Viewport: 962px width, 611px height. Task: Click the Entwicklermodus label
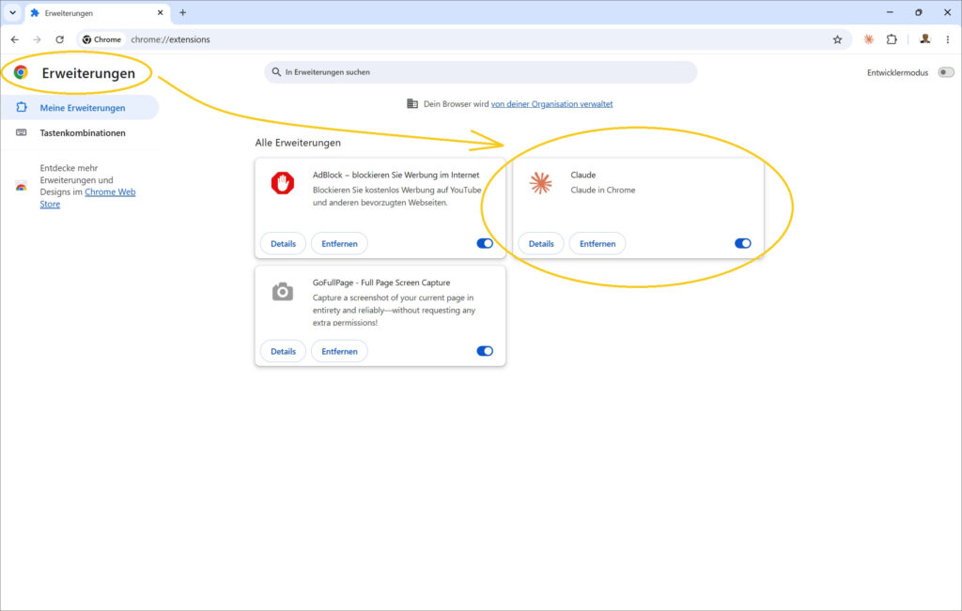pos(897,72)
